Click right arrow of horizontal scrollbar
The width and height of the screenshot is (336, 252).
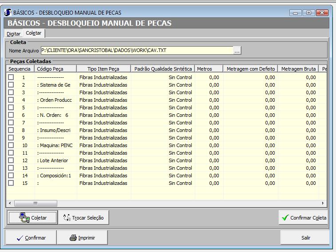[324, 203]
